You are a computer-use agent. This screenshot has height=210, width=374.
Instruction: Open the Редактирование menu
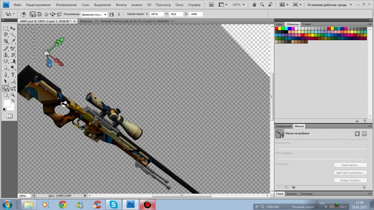click(38, 5)
